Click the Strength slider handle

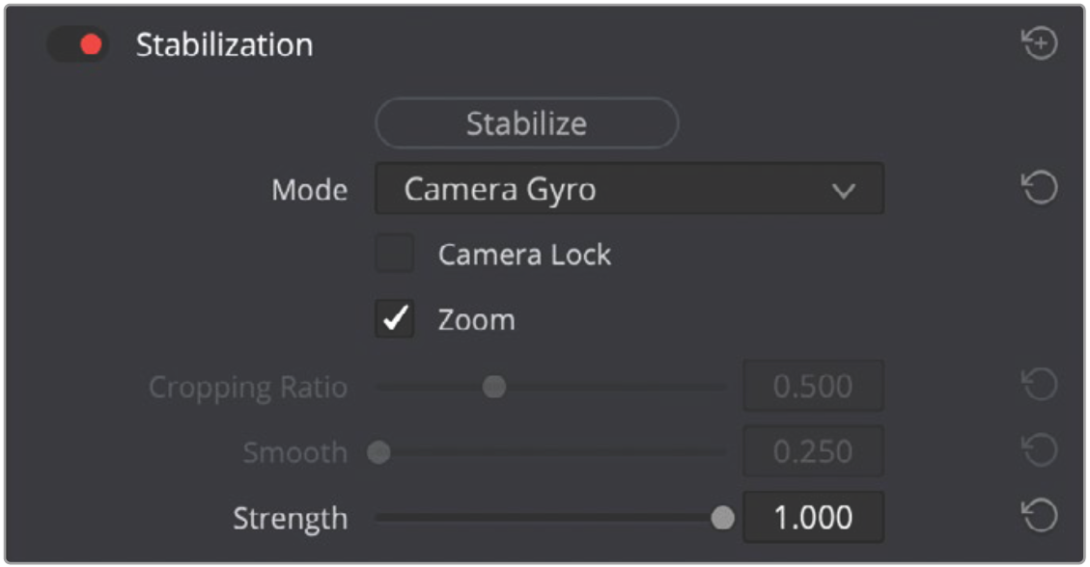pos(722,518)
